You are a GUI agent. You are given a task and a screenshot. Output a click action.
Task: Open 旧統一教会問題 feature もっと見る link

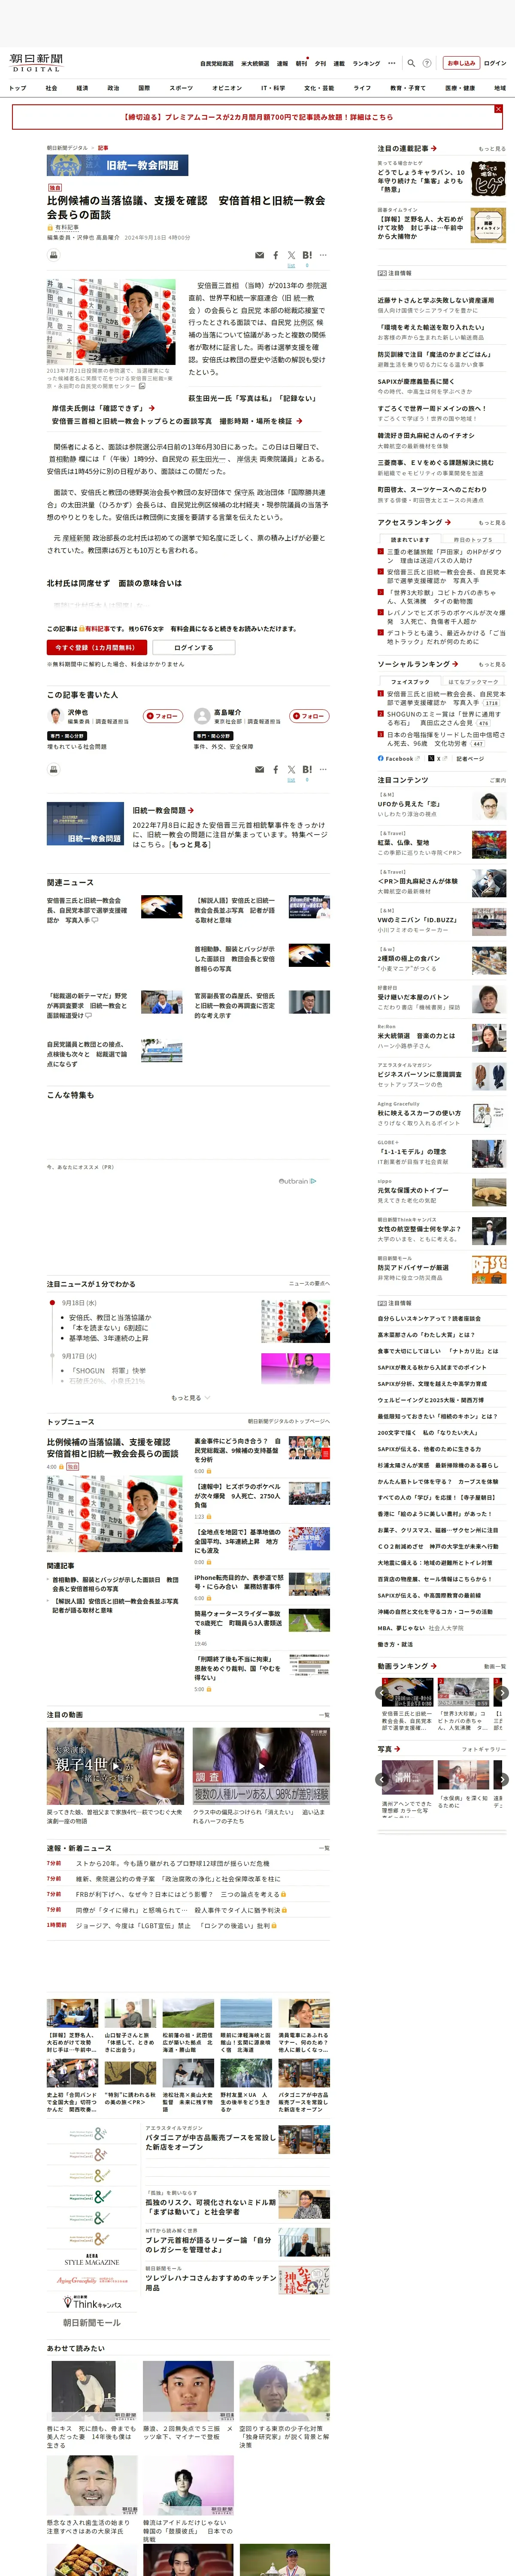190,845
